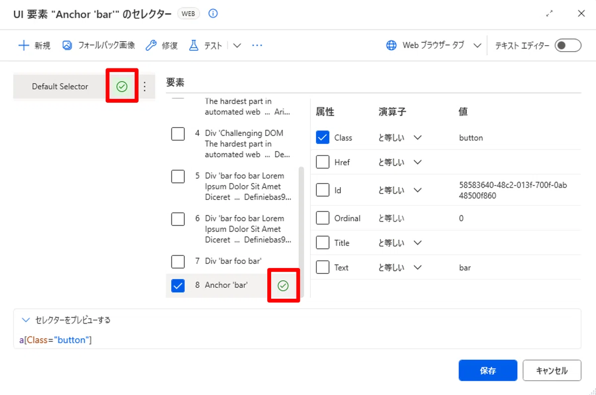The height and width of the screenshot is (395, 596).
Task: Uncheck the Class attribute checkbox
Action: [x=323, y=137]
